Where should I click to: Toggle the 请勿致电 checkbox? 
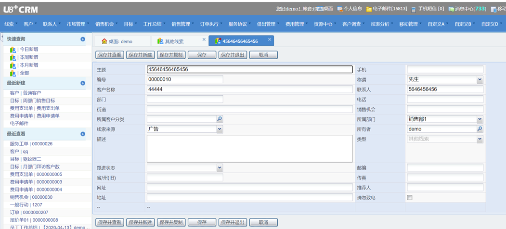pos(410,198)
